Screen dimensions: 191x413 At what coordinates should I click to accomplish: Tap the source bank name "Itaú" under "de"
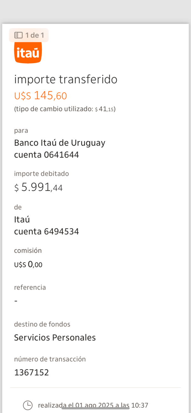22,220
